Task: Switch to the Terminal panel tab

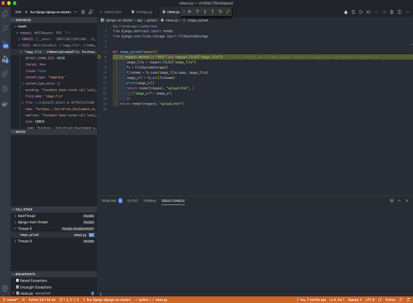Action: [150, 201]
